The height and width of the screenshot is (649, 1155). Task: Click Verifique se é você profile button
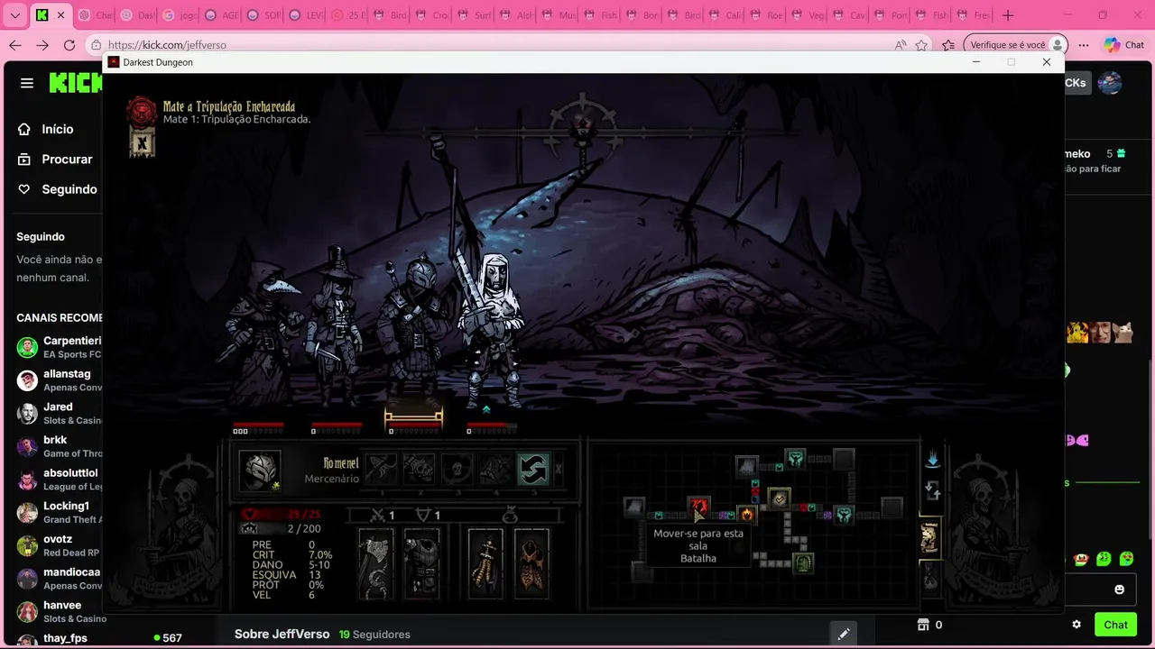[x=1015, y=45]
